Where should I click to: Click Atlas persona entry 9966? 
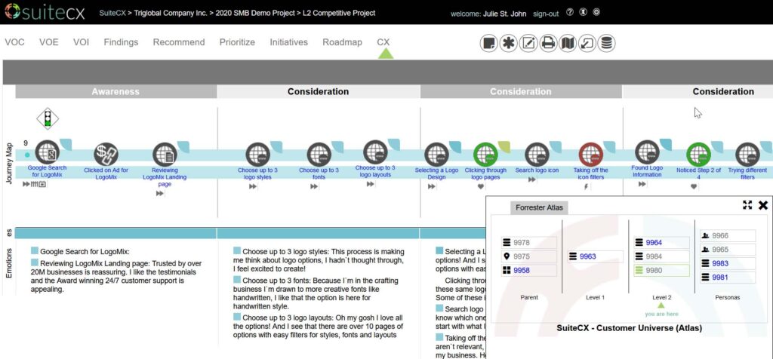point(728,236)
